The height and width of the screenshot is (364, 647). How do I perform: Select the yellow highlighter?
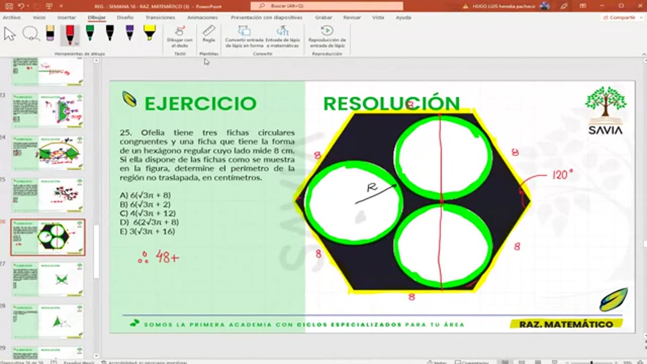pyautogui.click(x=149, y=33)
